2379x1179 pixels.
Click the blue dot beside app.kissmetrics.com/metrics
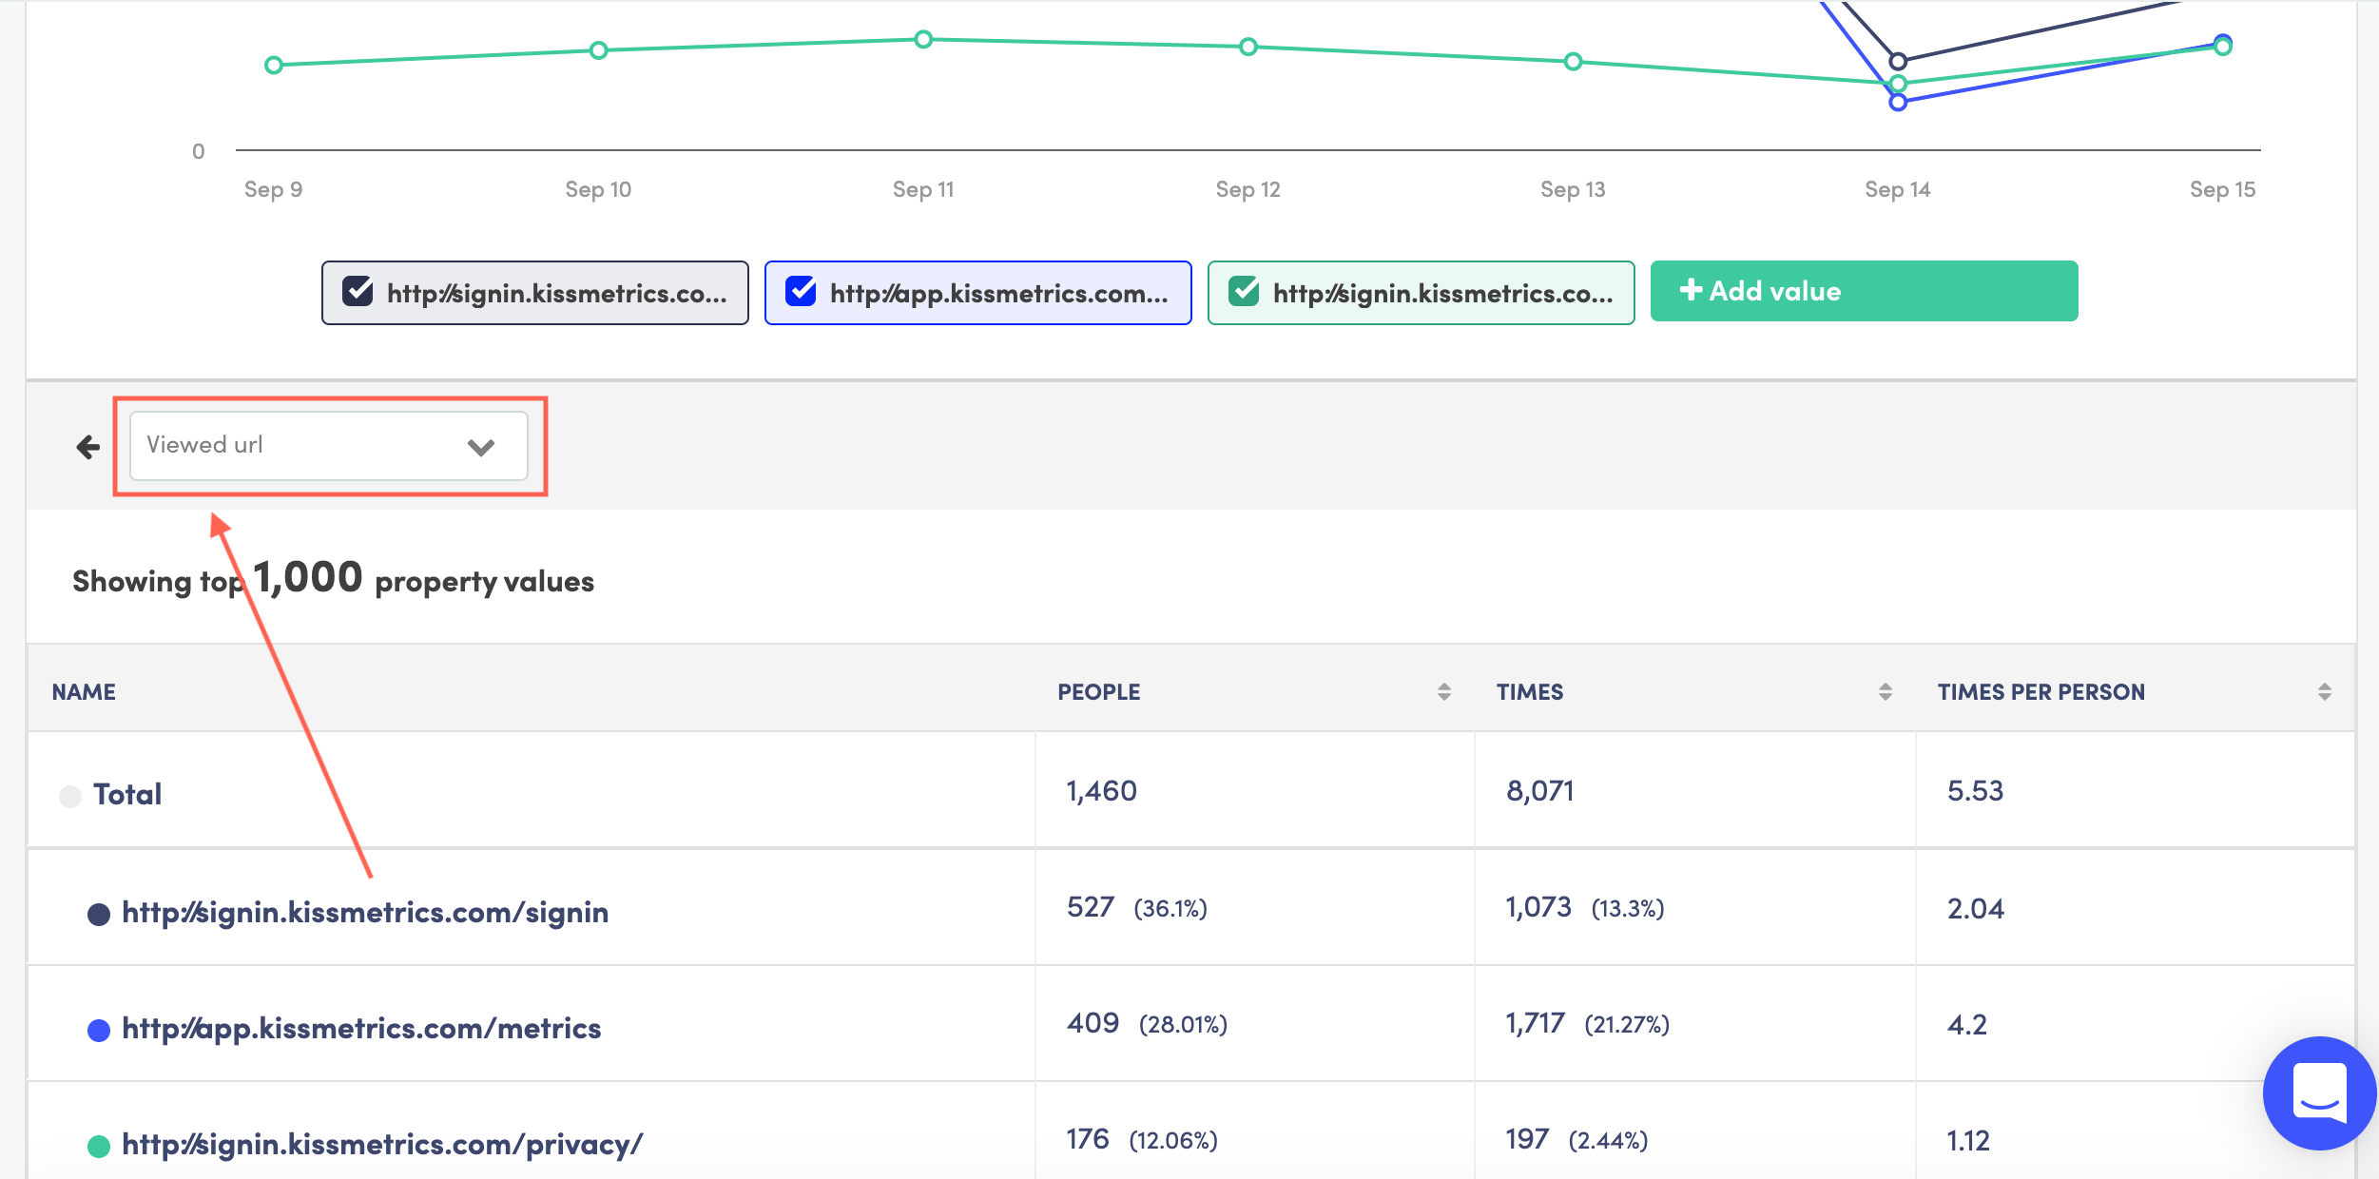click(99, 1031)
